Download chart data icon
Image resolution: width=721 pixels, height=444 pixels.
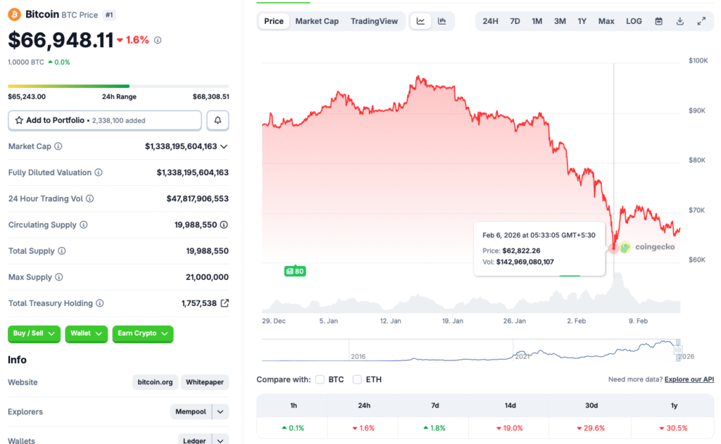pos(679,21)
